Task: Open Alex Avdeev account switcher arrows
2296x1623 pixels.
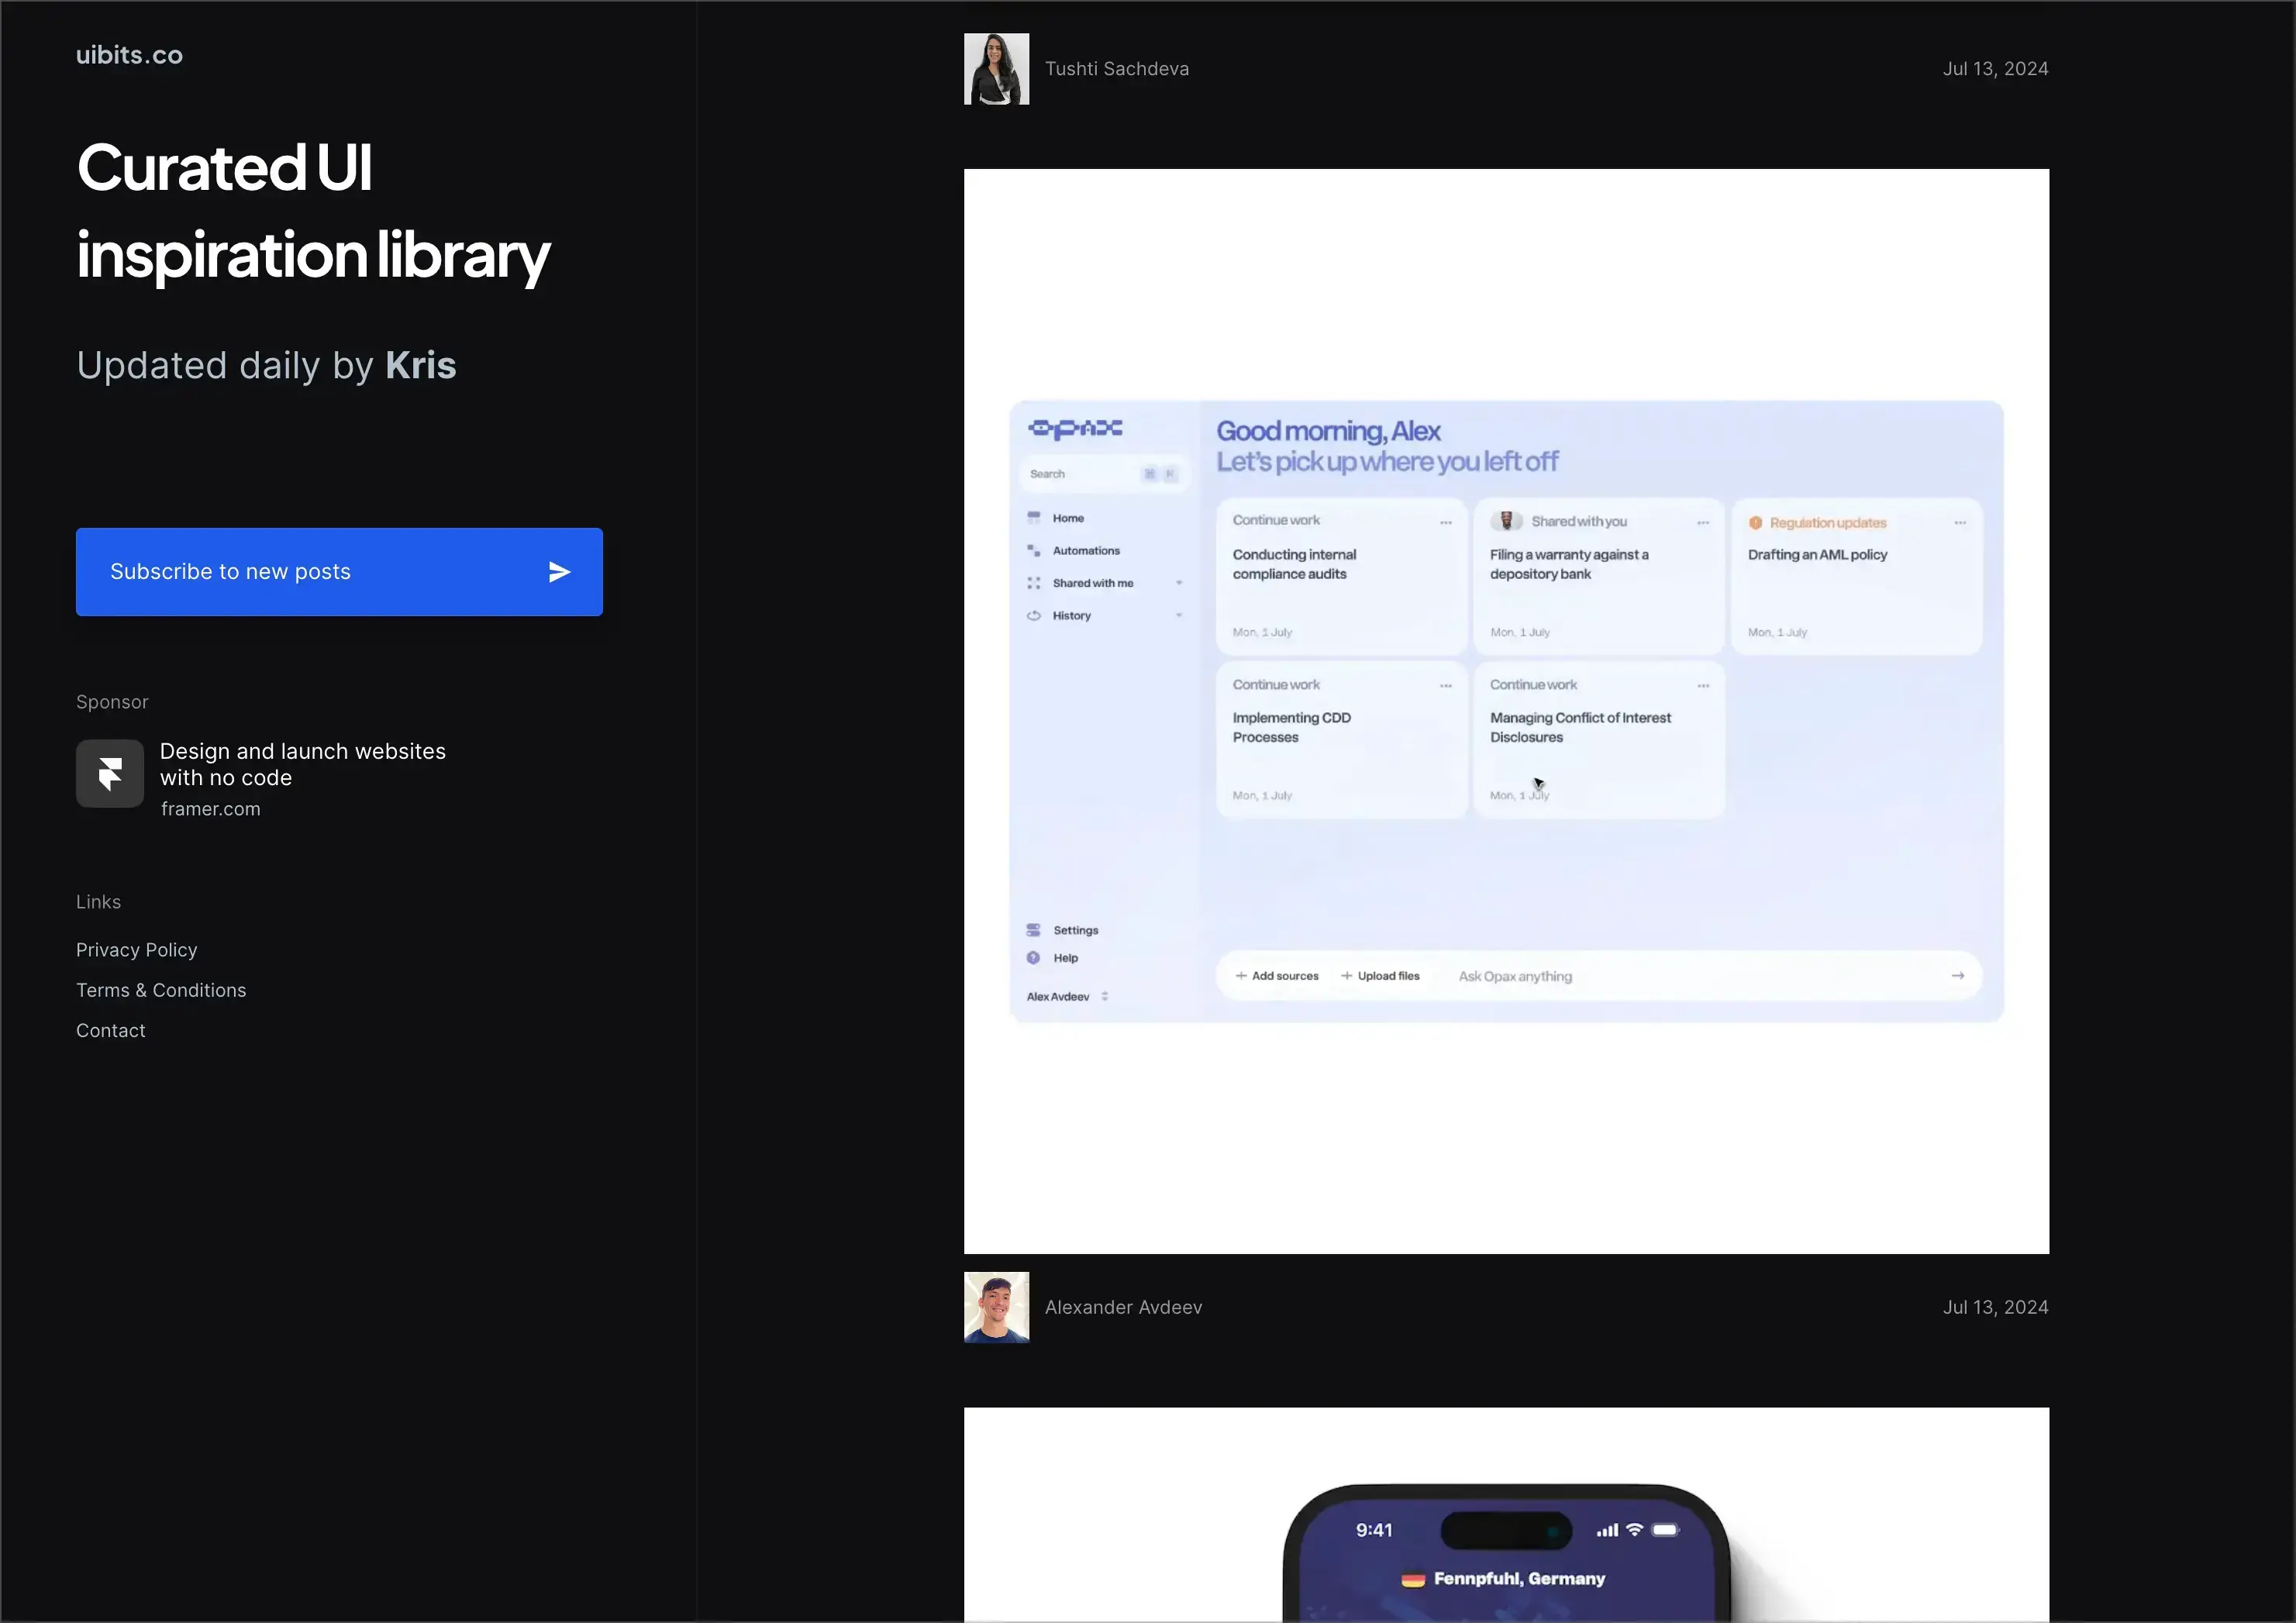Action: (1105, 997)
